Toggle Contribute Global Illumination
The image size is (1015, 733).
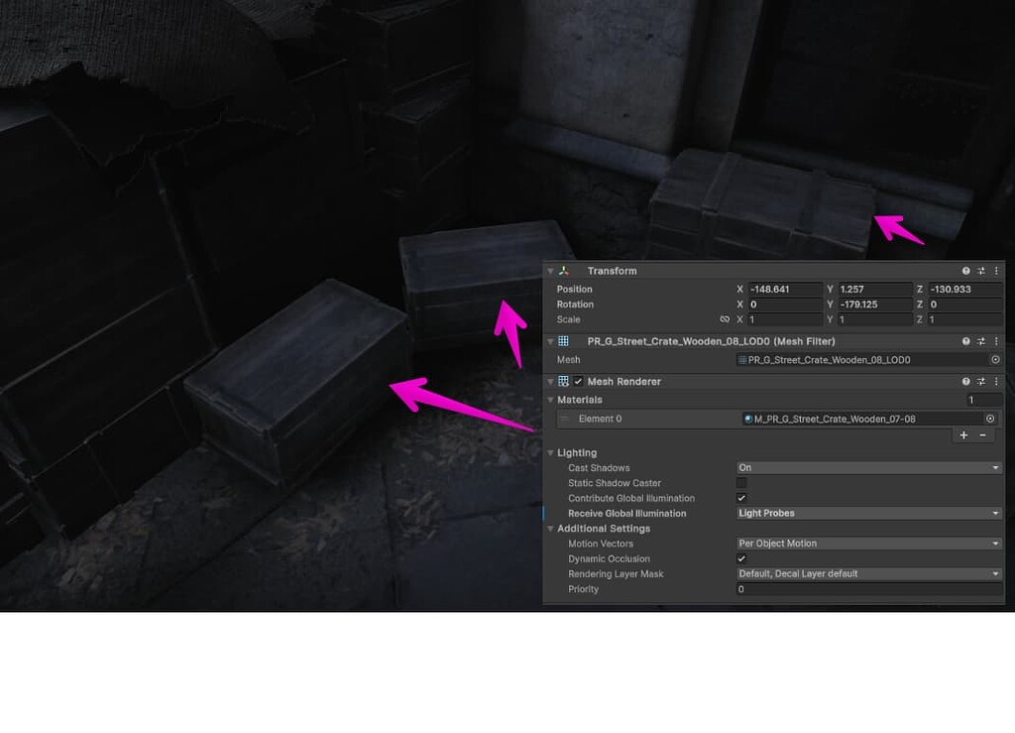pos(741,498)
